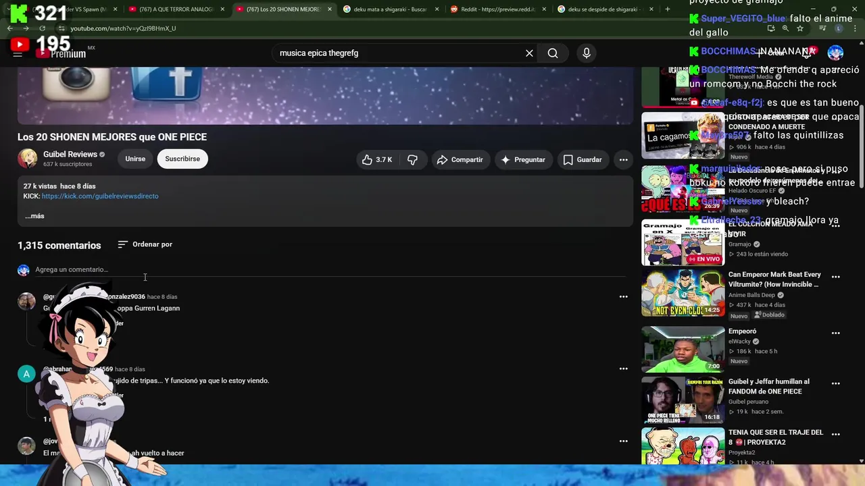
Task: Go to YouTube Premium home logo
Action: (x=62, y=53)
